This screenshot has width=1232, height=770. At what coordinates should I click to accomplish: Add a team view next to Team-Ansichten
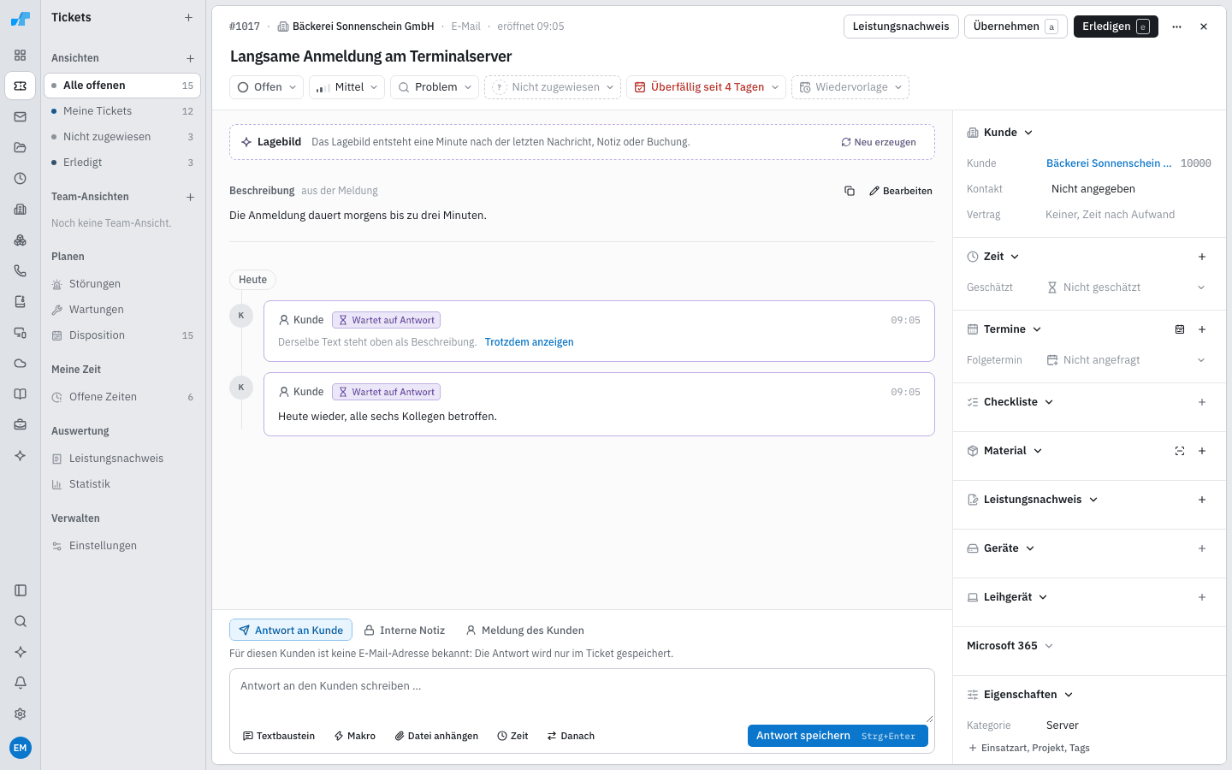coord(190,197)
